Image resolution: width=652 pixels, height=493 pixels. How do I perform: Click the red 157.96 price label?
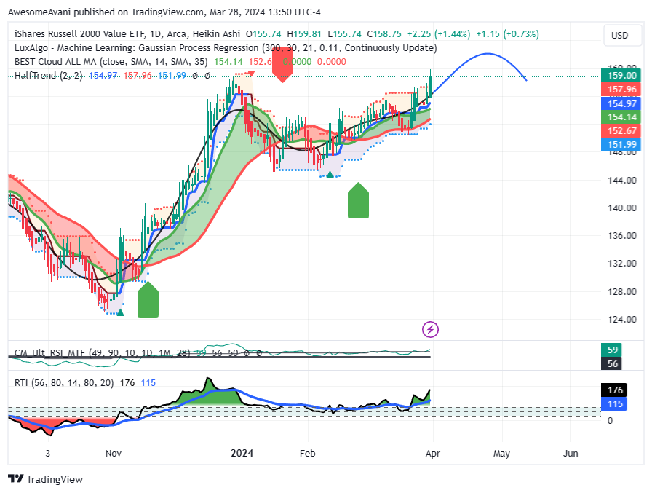pos(621,89)
